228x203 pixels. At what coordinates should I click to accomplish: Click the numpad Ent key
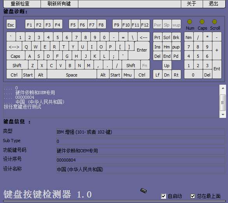(217, 69)
